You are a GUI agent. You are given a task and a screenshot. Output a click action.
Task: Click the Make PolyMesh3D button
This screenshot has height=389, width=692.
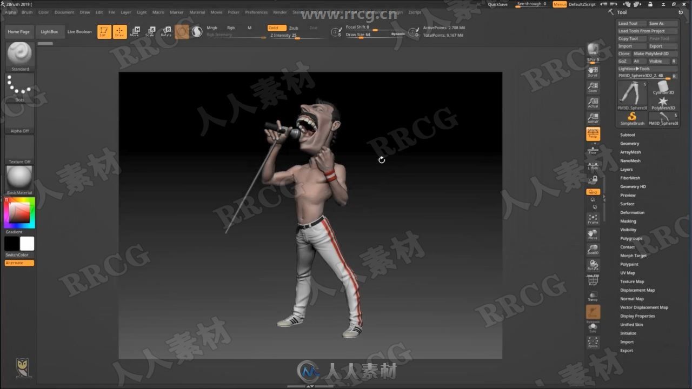click(x=655, y=53)
